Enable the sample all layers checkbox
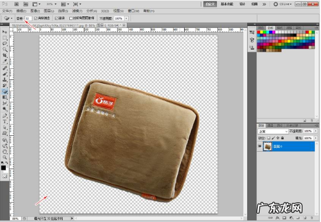Screen dimensions: 321x222 [x=72, y=18]
